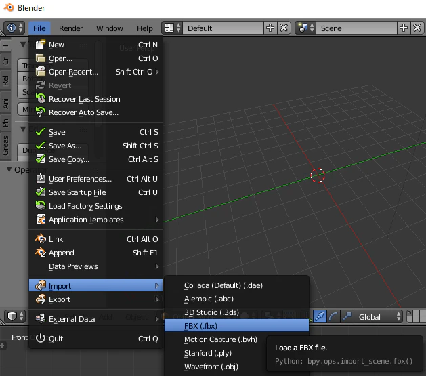Click Save Startup File

click(x=96, y=192)
